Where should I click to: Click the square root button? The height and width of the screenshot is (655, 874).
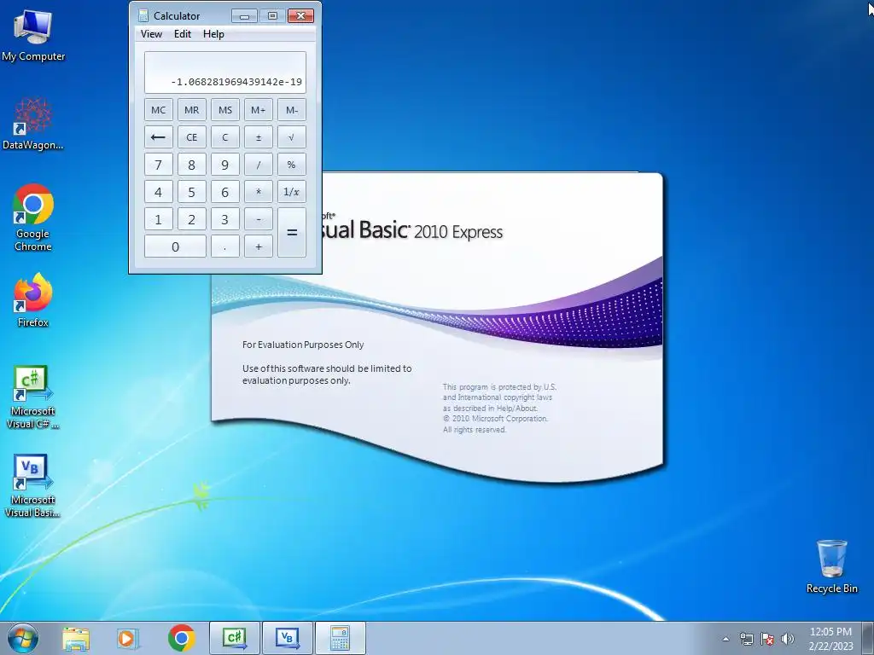[x=292, y=137]
